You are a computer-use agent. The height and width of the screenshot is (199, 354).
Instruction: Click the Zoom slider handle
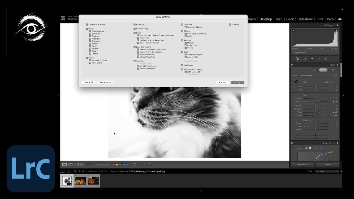(136, 165)
